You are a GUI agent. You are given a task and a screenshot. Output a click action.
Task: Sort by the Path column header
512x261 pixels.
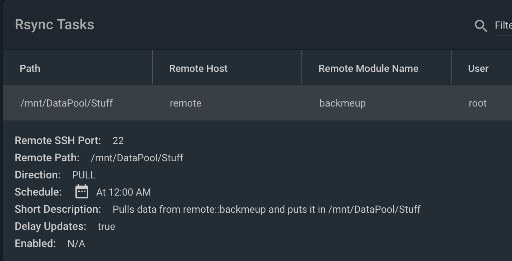pos(30,68)
